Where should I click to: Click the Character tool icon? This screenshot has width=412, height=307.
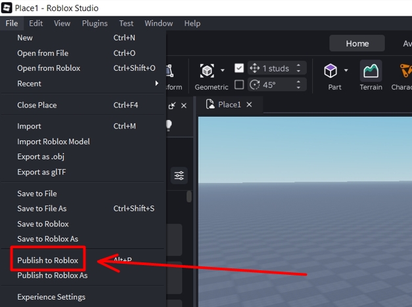click(405, 71)
